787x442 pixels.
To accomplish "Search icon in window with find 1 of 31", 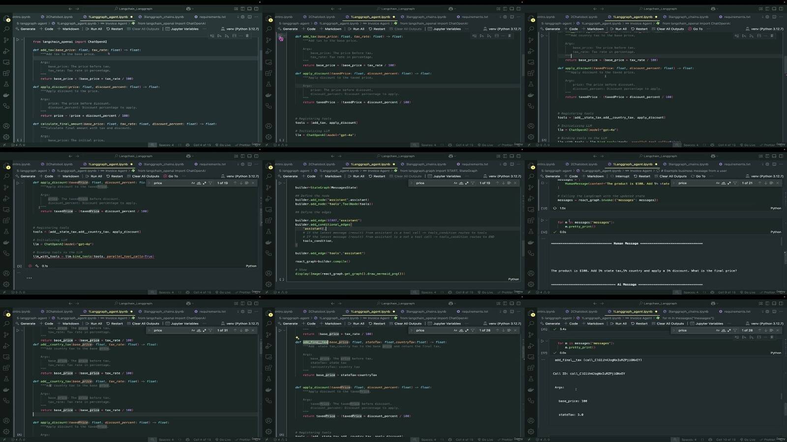I will click(x=6, y=324).
